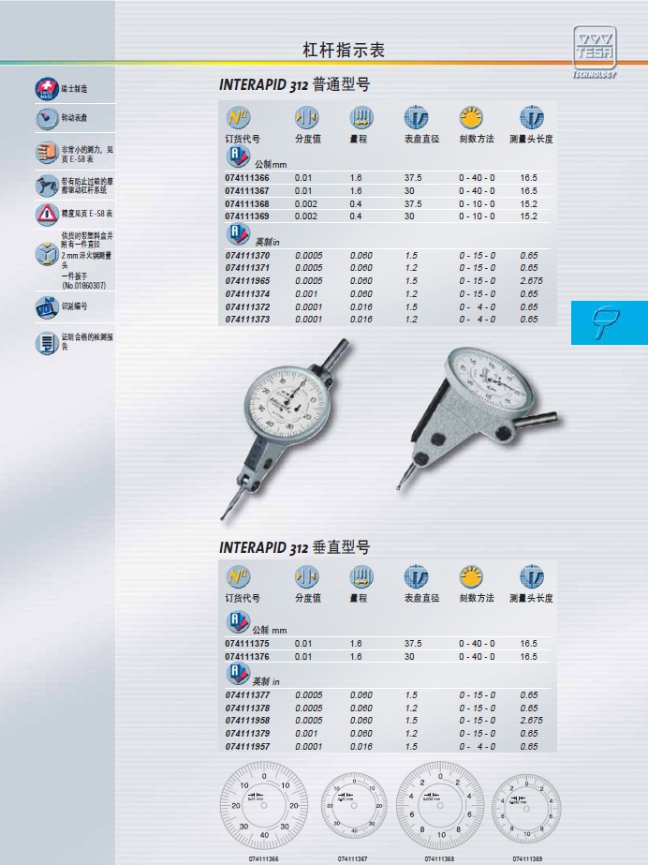Click the identification number icon beside 识别编号
648x865 pixels.
(x=47, y=307)
